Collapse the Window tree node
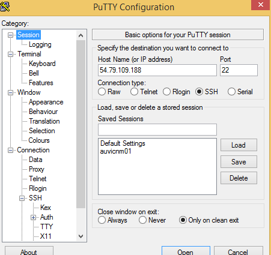 click(10, 93)
